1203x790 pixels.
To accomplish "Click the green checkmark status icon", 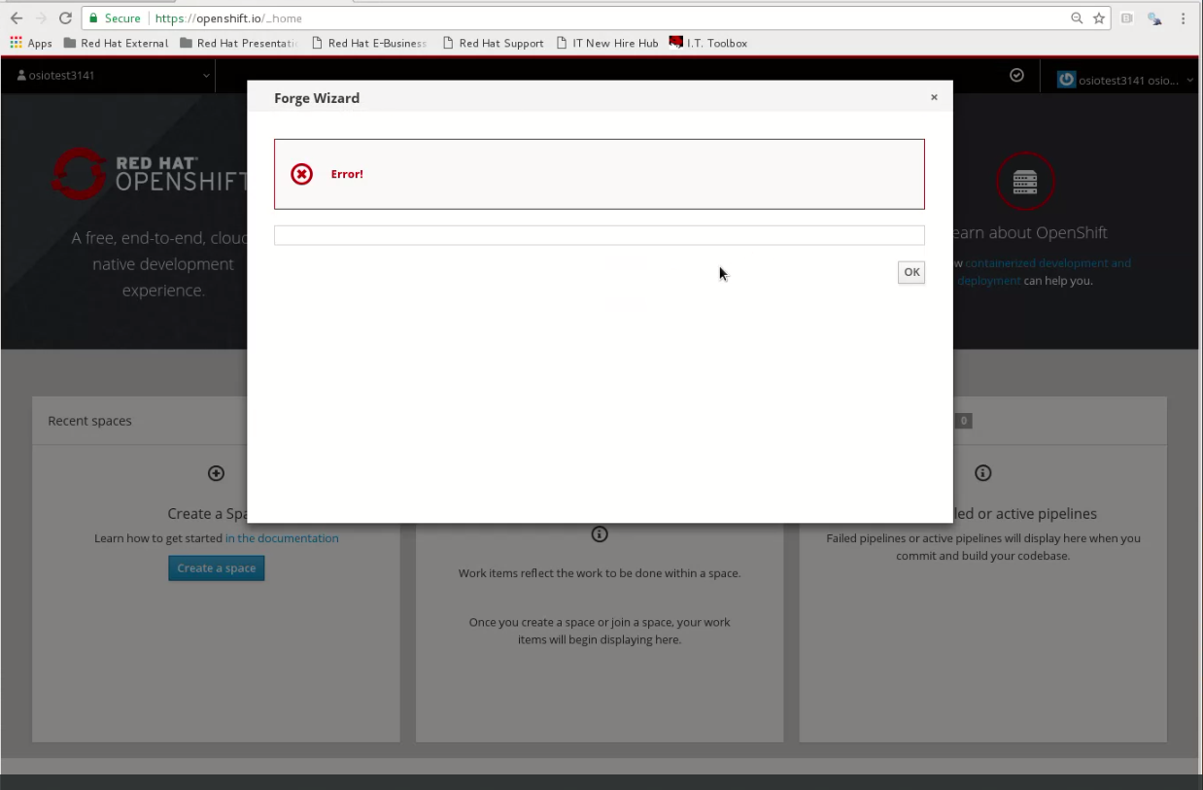I will click(1016, 75).
